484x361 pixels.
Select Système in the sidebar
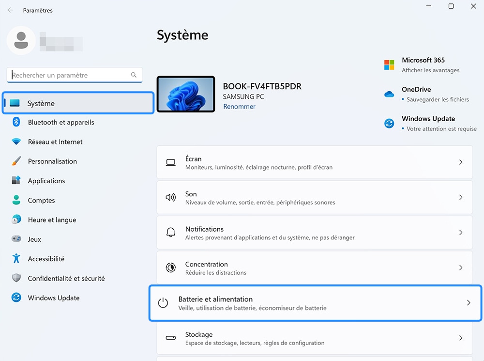click(x=78, y=103)
